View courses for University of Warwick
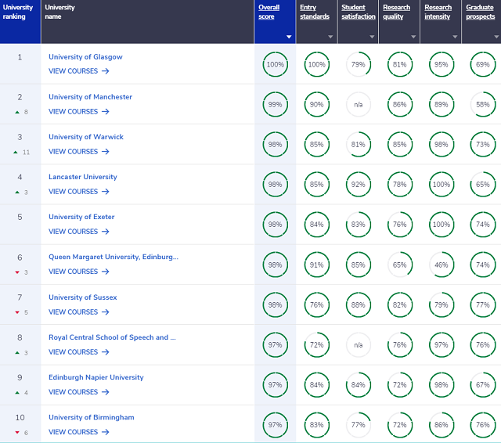The width and height of the screenshot is (501, 443). click(x=79, y=151)
